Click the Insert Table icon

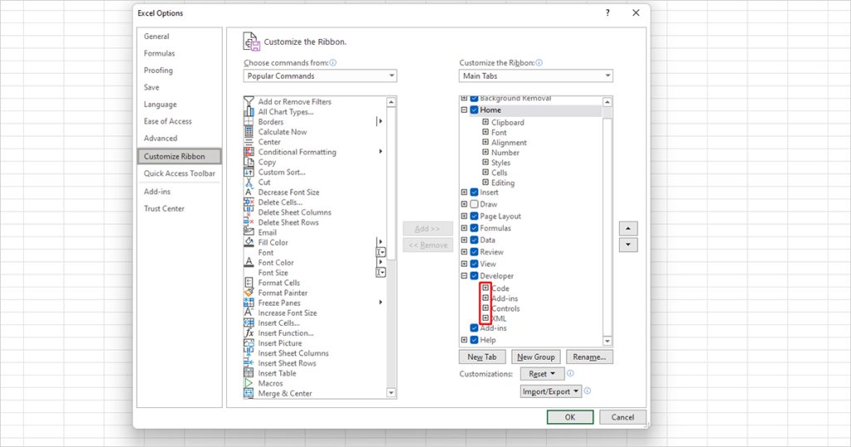tap(248, 373)
